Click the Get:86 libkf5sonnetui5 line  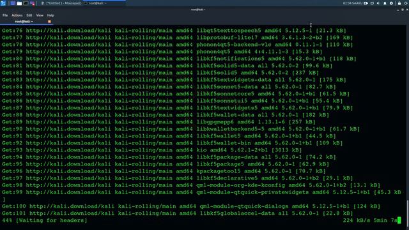(x=172, y=101)
